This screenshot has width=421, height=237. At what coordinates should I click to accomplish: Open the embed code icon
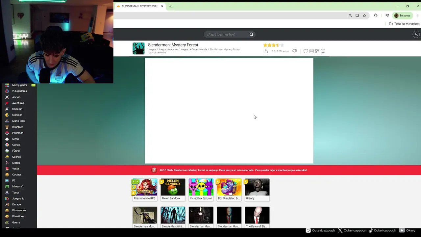[311, 51]
